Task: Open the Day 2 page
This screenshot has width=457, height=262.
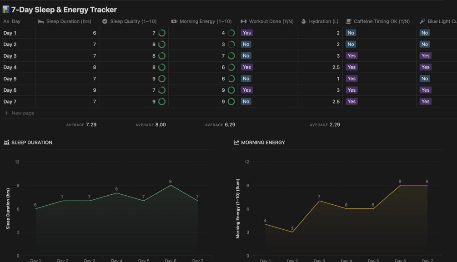Action: coord(10,44)
